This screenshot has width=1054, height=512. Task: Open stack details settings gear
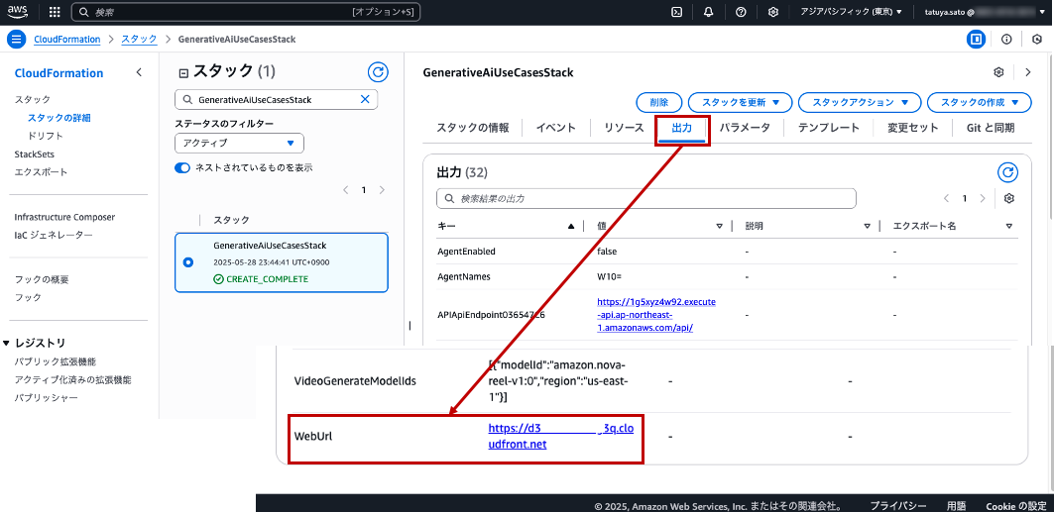998,72
